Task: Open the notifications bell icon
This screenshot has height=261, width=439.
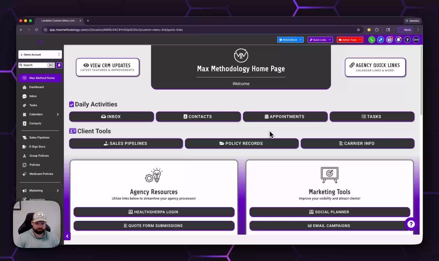Action: pyautogui.click(x=398, y=40)
